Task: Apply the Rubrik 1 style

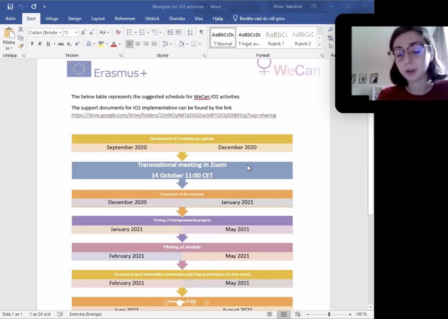Action: point(276,38)
